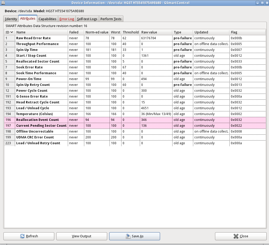The height and width of the screenshot is (245, 269).
Task: Close the window via title bar X
Action: click(267, 3)
